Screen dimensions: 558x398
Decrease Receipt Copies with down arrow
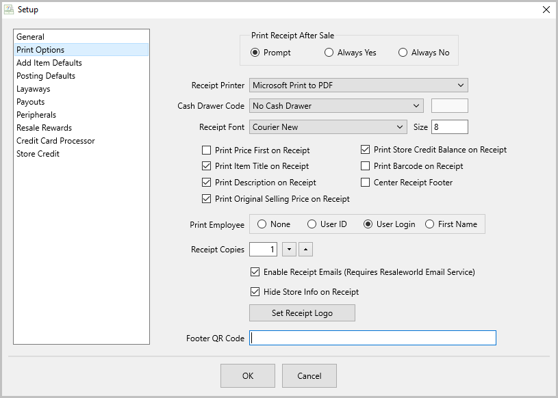click(x=289, y=250)
